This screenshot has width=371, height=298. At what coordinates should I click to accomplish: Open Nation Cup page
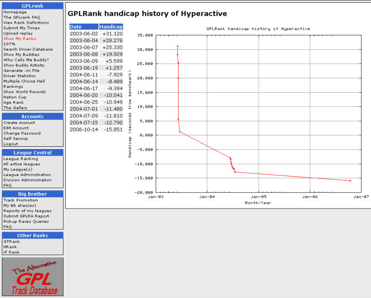[15, 97]
